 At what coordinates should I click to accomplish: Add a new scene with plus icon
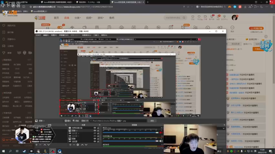click(36, 145)
